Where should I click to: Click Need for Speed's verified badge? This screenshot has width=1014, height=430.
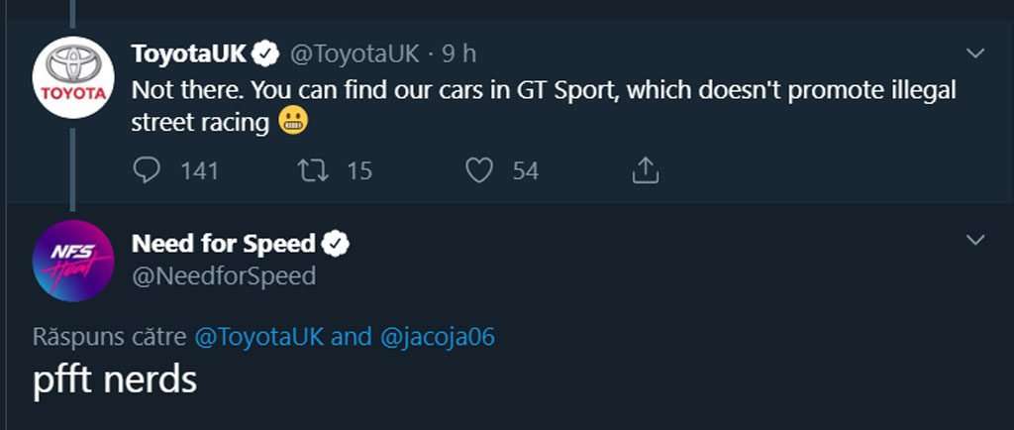pyautogui.click(x=336, y=244)
